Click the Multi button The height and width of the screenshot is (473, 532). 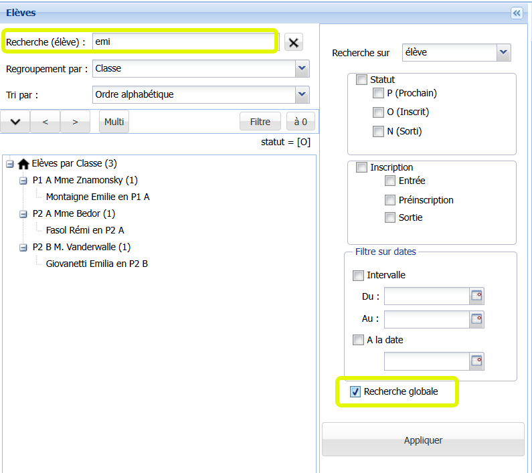[x=114, y=122]
